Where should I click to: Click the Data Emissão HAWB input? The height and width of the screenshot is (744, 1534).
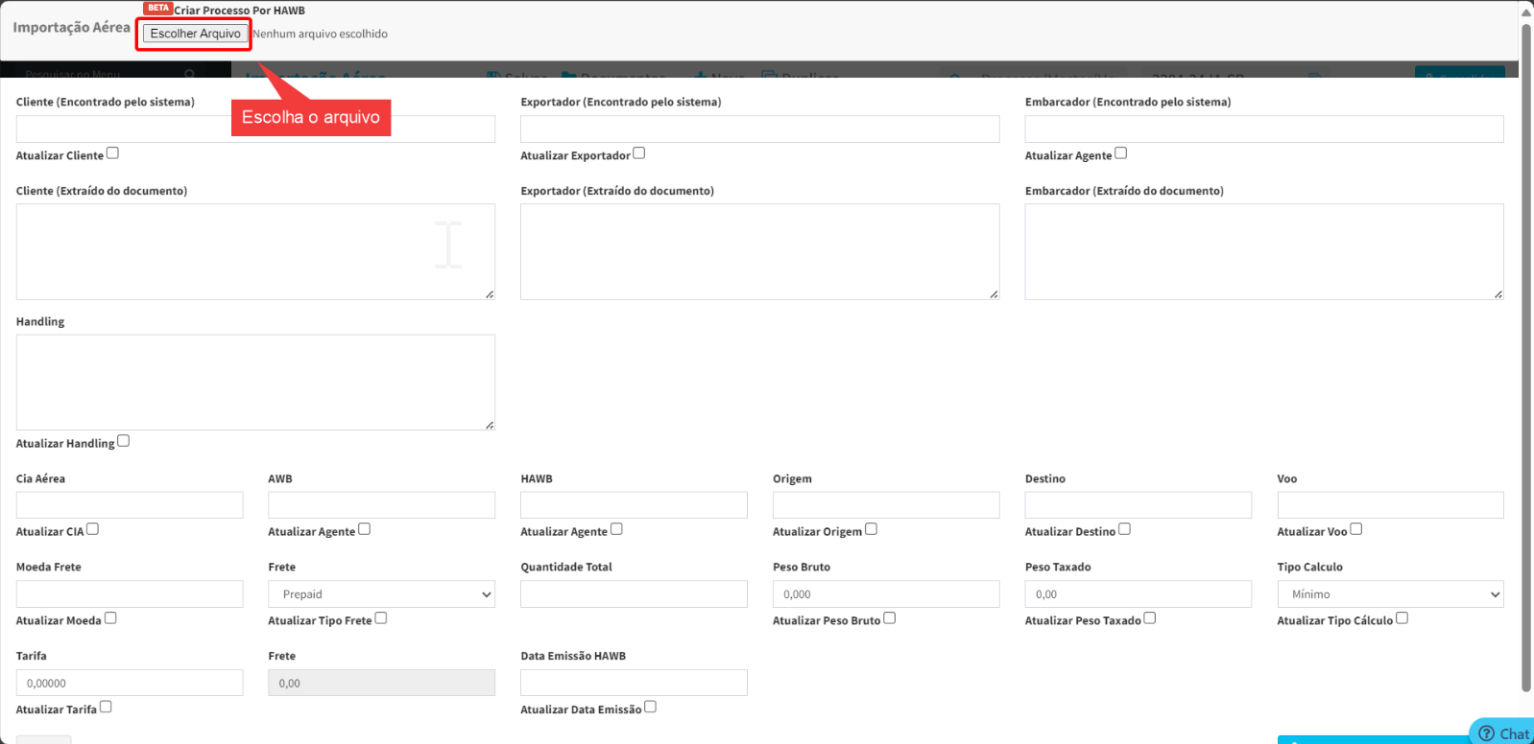634,683
